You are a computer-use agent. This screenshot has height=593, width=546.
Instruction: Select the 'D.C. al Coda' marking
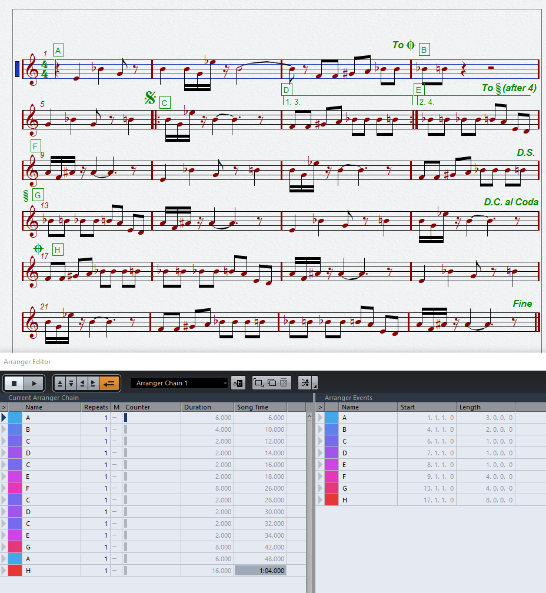pos(511,202)
